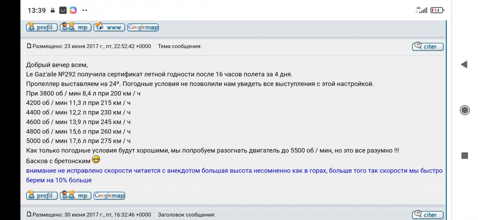This screenshot has width=478, height=220.
Task: Send mp below the Gaz'aile post
Action: [76, 195]
